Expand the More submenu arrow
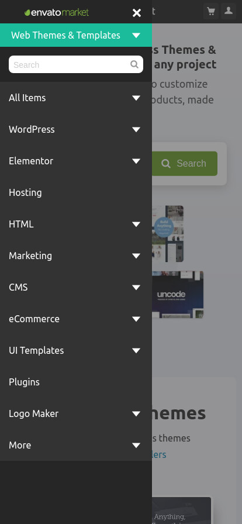 [x=136, y=445]
